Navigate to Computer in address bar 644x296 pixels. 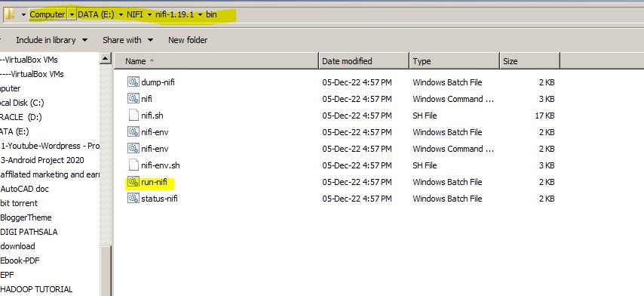pos(48,14)
